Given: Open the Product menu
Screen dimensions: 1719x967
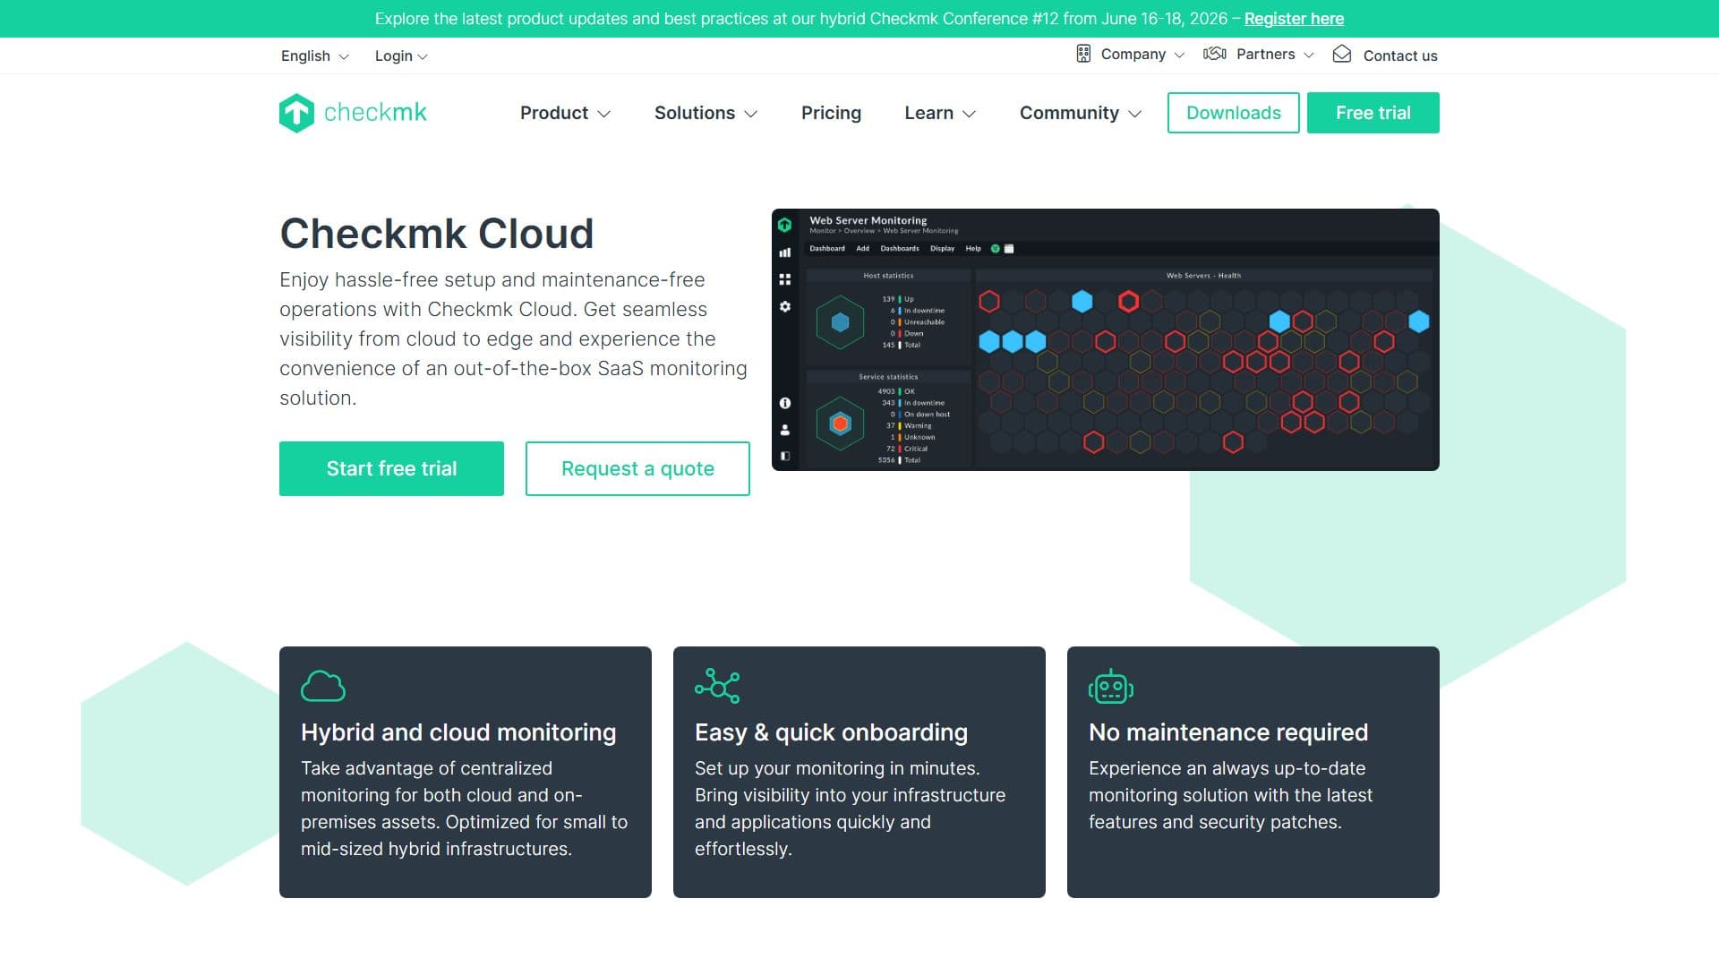Looking at the screenshot, I should pyautogui.click(x=565, y=113).
